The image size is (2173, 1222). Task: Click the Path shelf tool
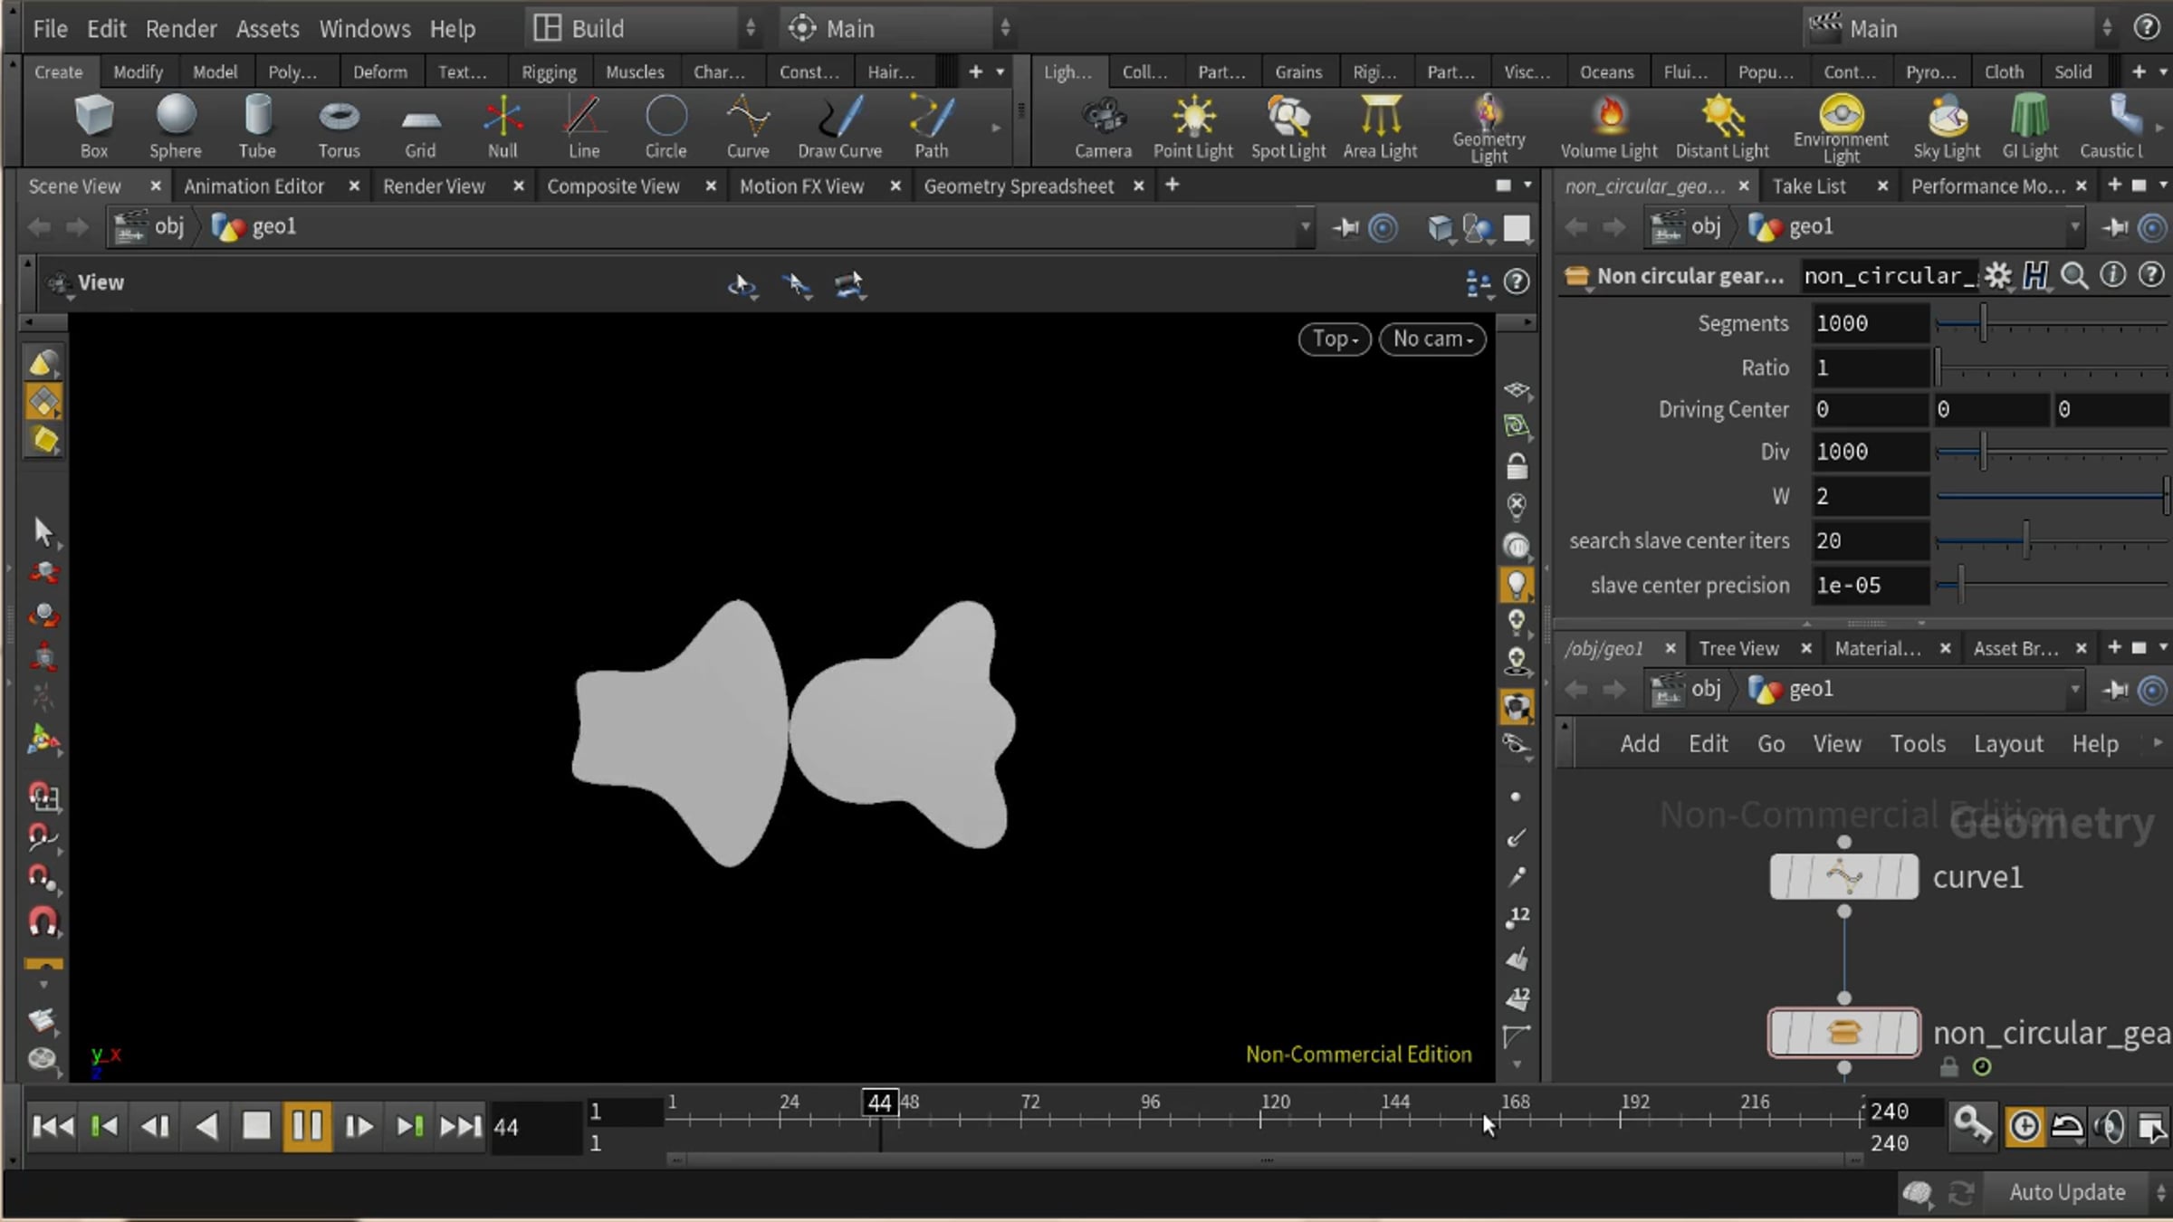point(931,127)
